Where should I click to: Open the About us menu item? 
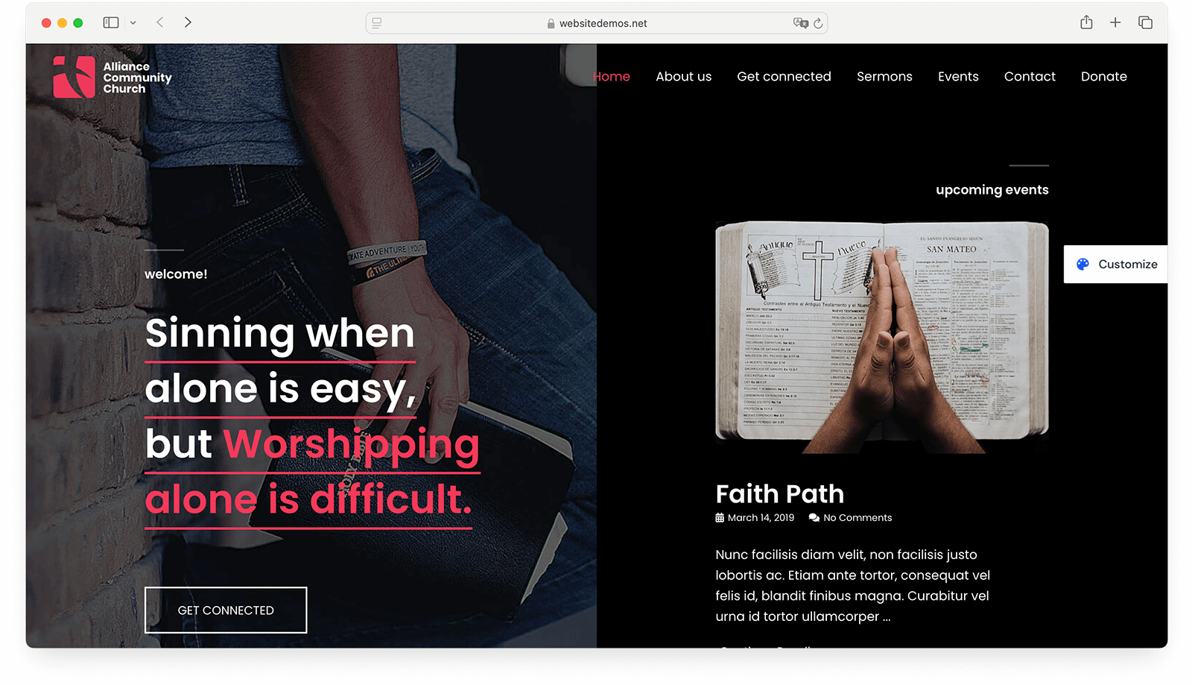click(x=683, y=76)
